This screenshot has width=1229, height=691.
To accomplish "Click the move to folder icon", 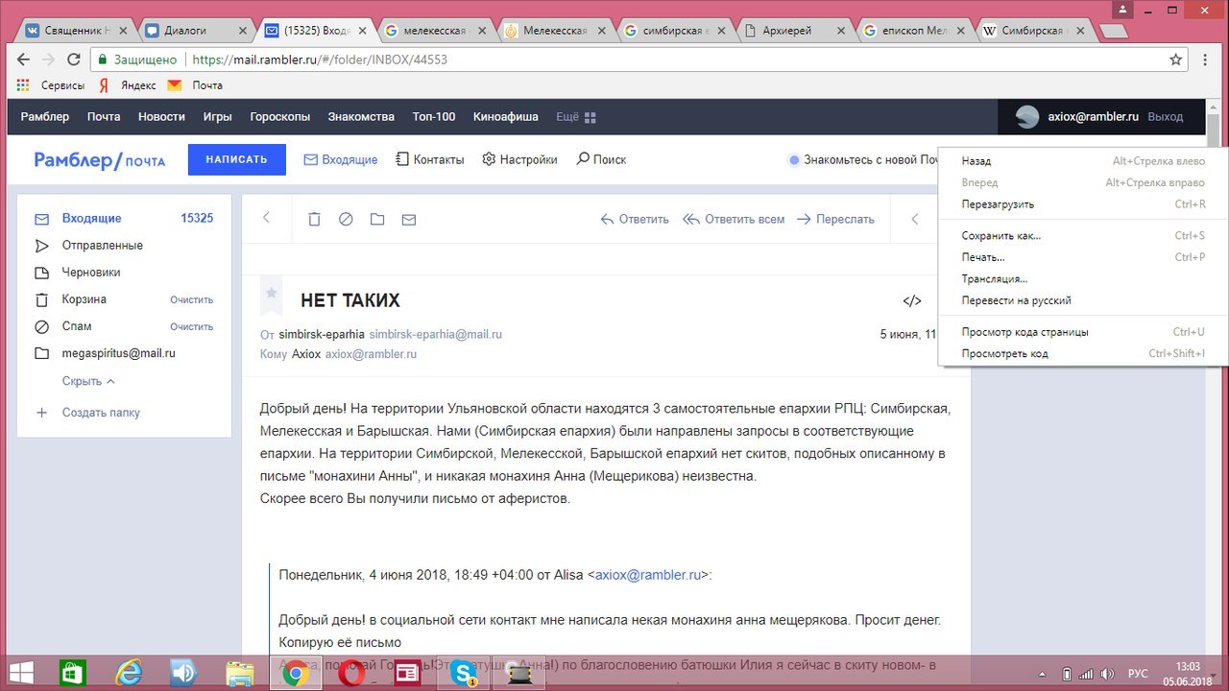I will [377, 220].
